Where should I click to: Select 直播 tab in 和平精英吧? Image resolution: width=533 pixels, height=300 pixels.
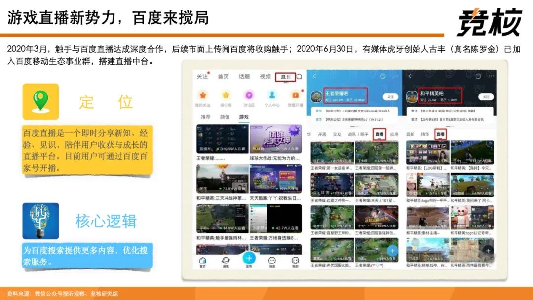coord(440,134)
